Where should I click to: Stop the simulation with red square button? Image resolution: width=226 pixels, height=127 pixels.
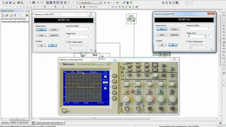pyautogui.click(x=84, y=7)
